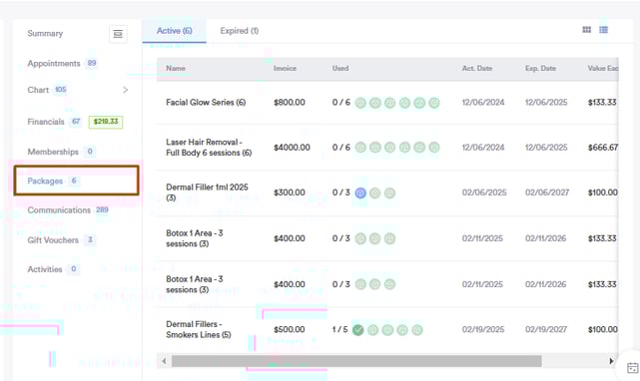Click blue session circle of Dermal Filler 1ml 2025

[360, 192]
